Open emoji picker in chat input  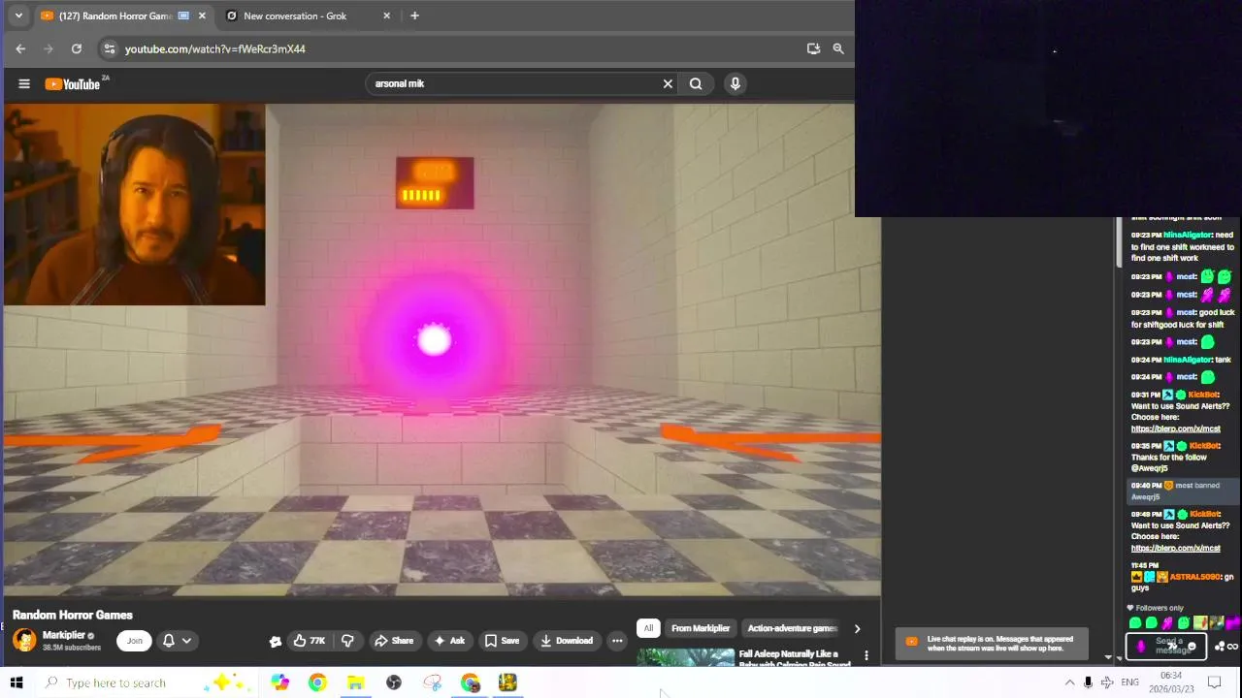click(x=1192, y=647)
